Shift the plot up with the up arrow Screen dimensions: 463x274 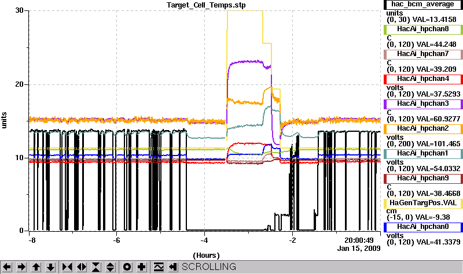[36, 267]
